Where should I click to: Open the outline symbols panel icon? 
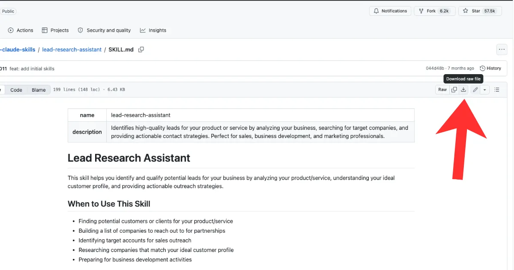tap(497, 90)
